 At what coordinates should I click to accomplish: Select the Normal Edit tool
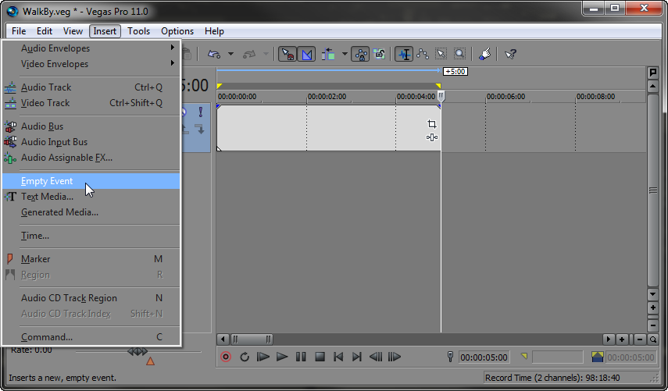(x=403, y=54)
